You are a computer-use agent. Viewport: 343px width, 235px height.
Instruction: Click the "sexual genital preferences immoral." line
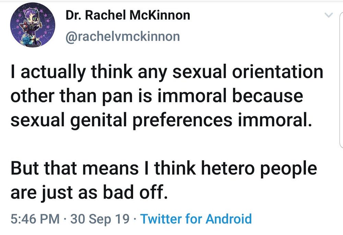click(x=161, y=120)
